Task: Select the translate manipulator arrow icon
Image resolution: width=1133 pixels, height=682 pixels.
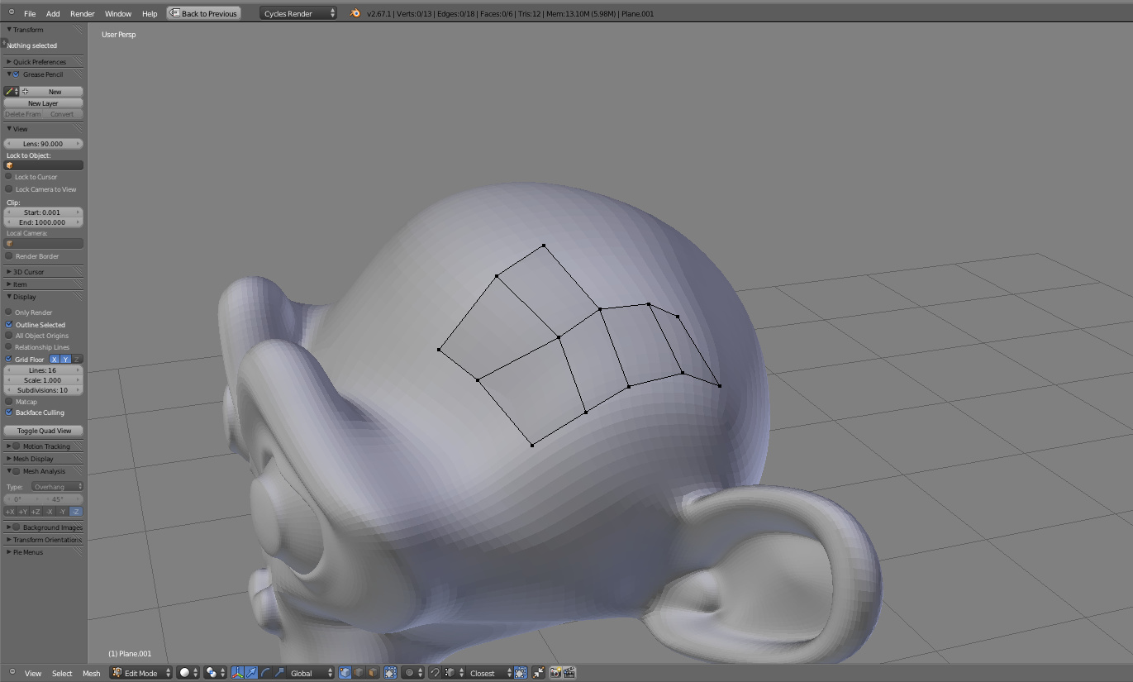Action: point(251,673)
